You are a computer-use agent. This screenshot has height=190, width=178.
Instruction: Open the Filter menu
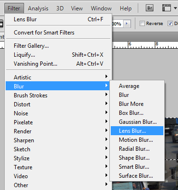(14, 8)
